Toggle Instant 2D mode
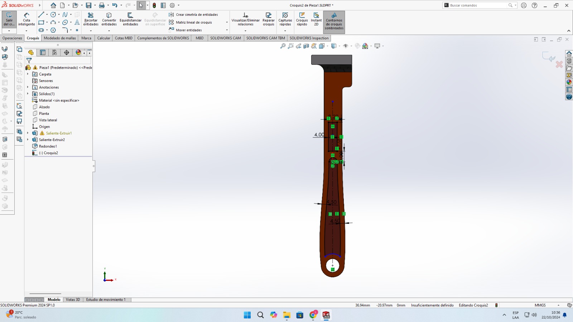Image resolution: width=573 pixels, height=322 pixels. [x=316, y=20]
